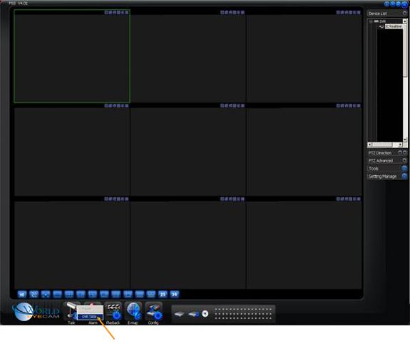Select the highlighted camera in the device tree
The width and height of the screenshot is (410, 351).
click(x=394, y=26)
